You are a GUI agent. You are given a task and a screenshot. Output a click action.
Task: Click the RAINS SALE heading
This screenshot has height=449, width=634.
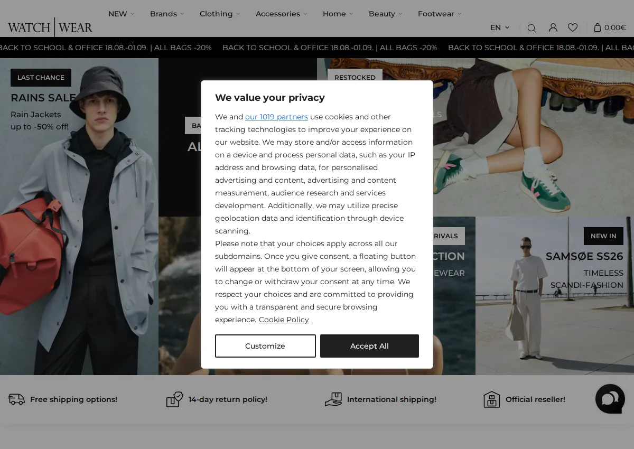tap(43, 98)
